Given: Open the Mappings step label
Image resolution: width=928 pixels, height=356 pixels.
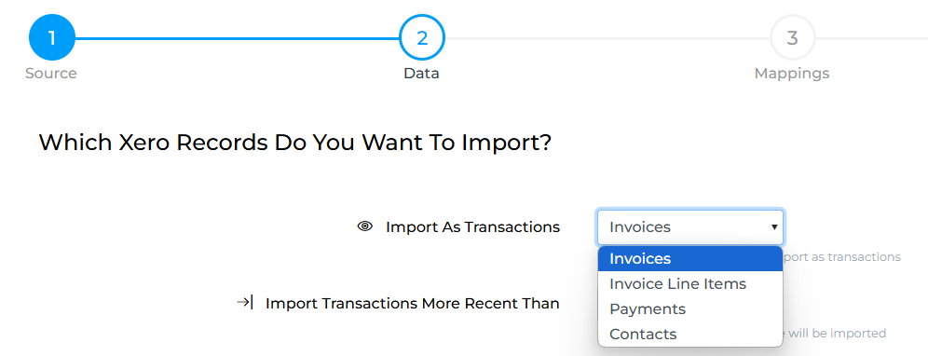Looking at the screenshot, I should 792,74.
